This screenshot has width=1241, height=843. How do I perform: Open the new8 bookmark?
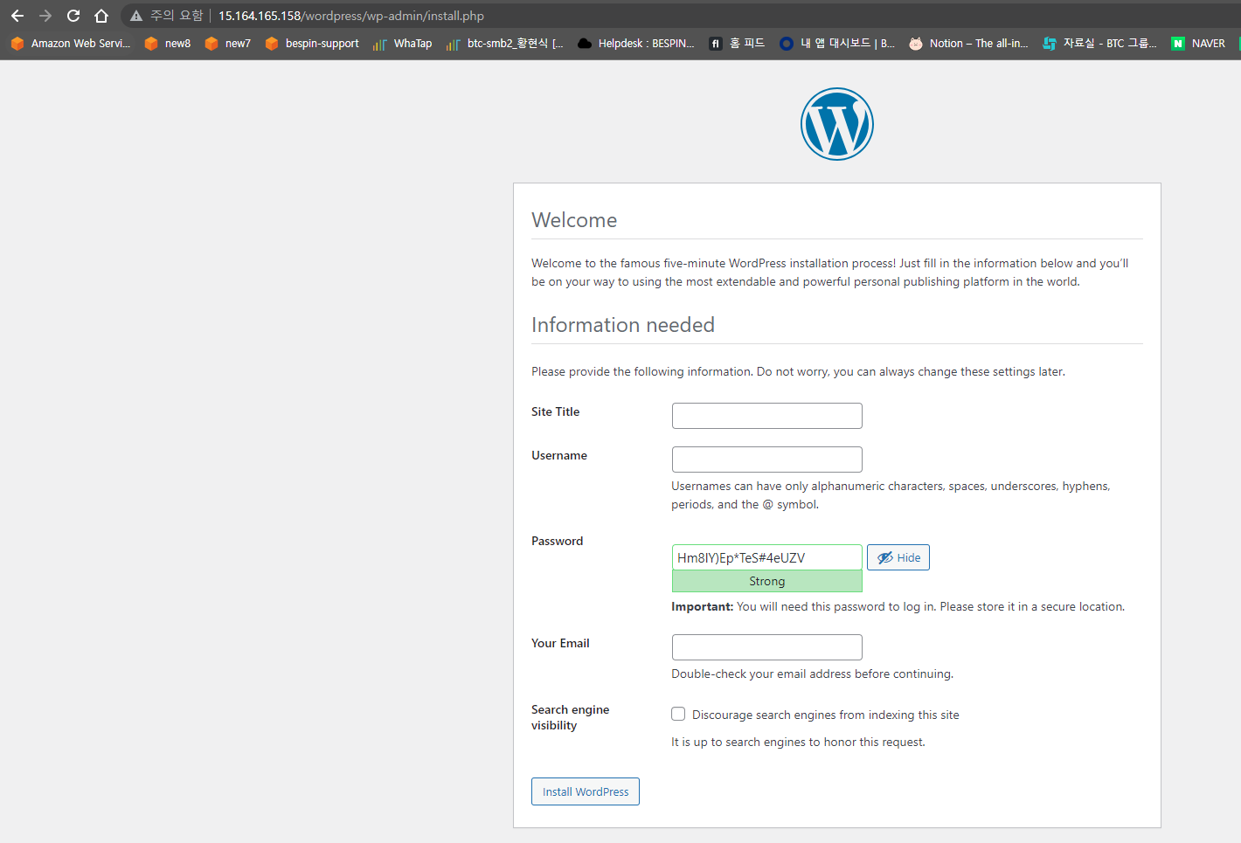pos(168,43)
